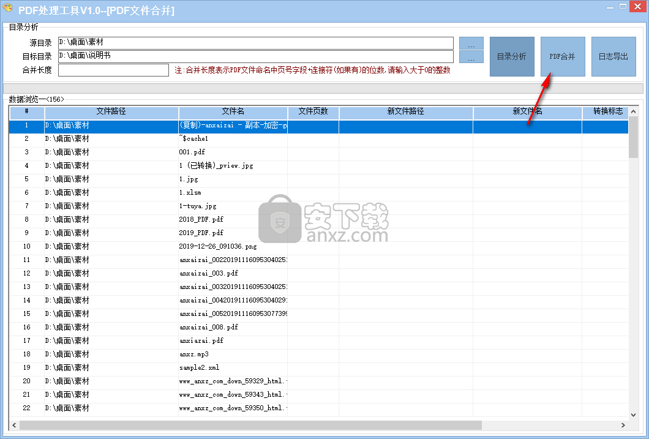649x439 pixels.
Task: Click the vertical scrollbar thumb
Action: [x=633, y=137]
